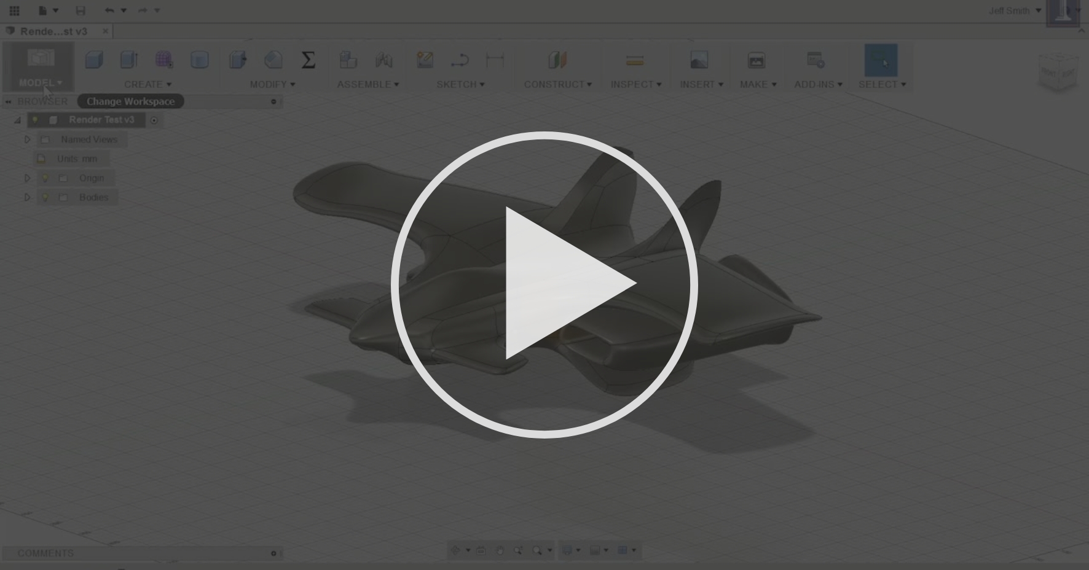Open the INSPECT menu
1089x570 pixels.
636,84
